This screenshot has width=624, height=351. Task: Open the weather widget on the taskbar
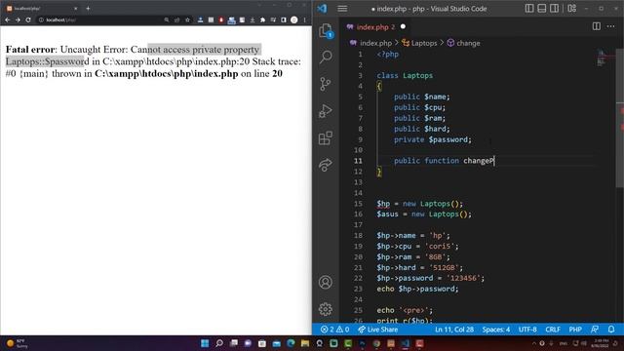(17, 343)
